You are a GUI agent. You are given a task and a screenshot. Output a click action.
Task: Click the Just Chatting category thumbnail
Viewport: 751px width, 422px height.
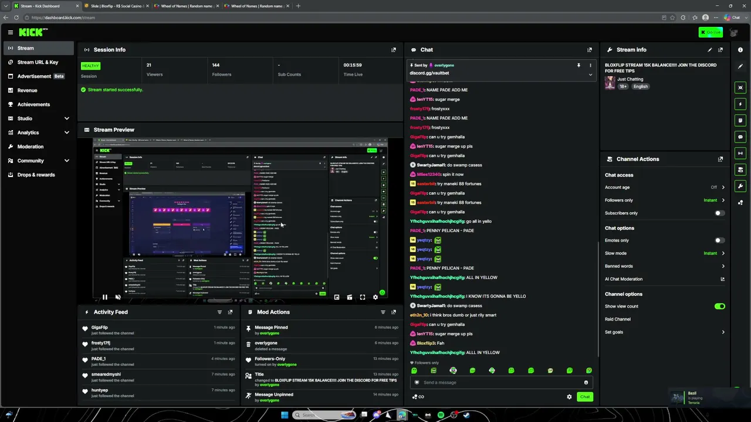[610, 83]
